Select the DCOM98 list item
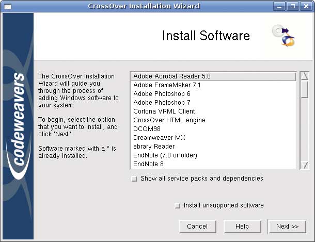315x242 pixels. [x=213, y=129]
